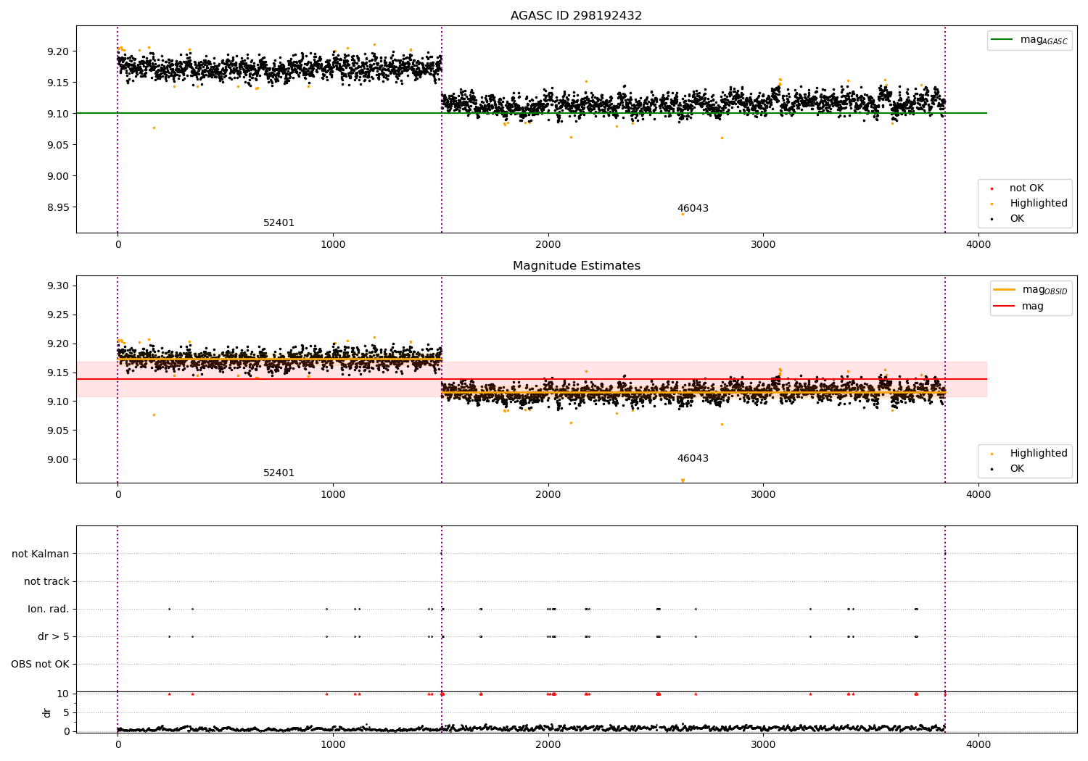Click the 9.00 y-tick on the middle plot

click(57, 459)
